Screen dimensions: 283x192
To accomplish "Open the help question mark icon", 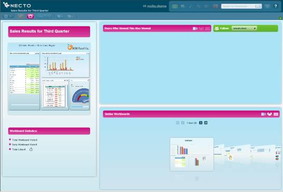I will click(276, 6).
